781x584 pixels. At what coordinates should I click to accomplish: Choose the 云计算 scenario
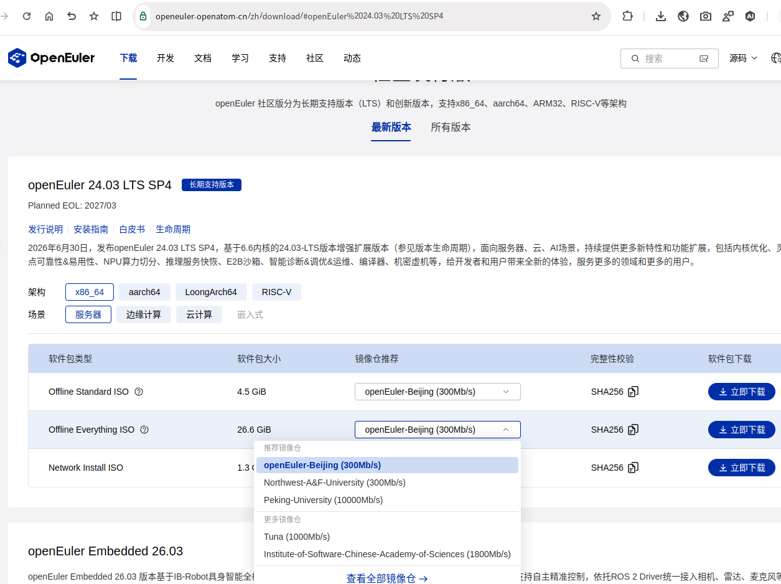click(199, 314)
